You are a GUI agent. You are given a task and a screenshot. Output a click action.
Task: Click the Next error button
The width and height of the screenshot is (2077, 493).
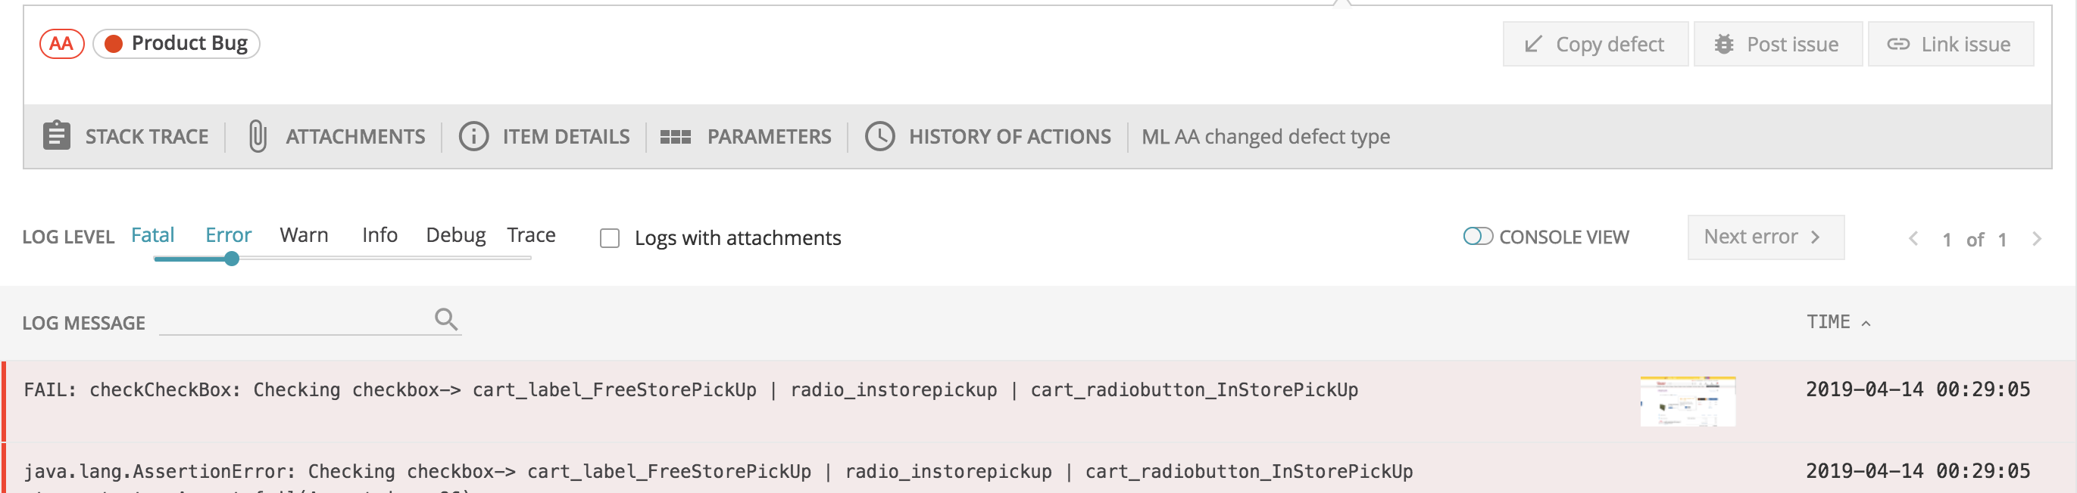coord(1765,237)
